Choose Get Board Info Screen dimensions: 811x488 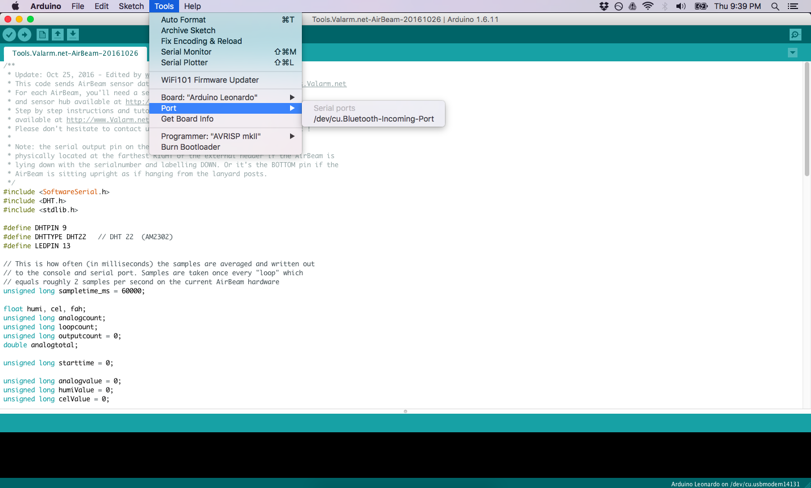(x=225, y=119)
